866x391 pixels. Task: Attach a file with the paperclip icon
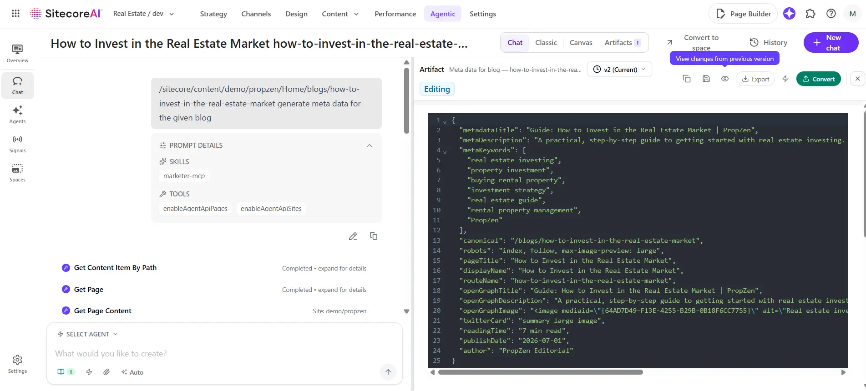(x=106, y=372)
